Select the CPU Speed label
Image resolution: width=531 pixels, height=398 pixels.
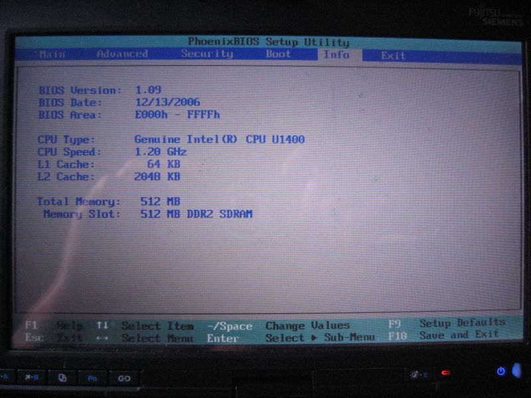coord(70,152)
